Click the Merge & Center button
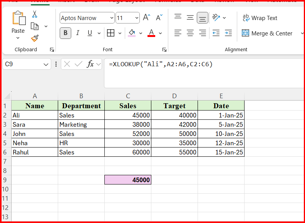 267,33
